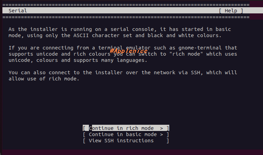The width and height of the screenshot is (263, 155).
Task: Click the Serial title in header bar
Action: click(x=18, y=11)
